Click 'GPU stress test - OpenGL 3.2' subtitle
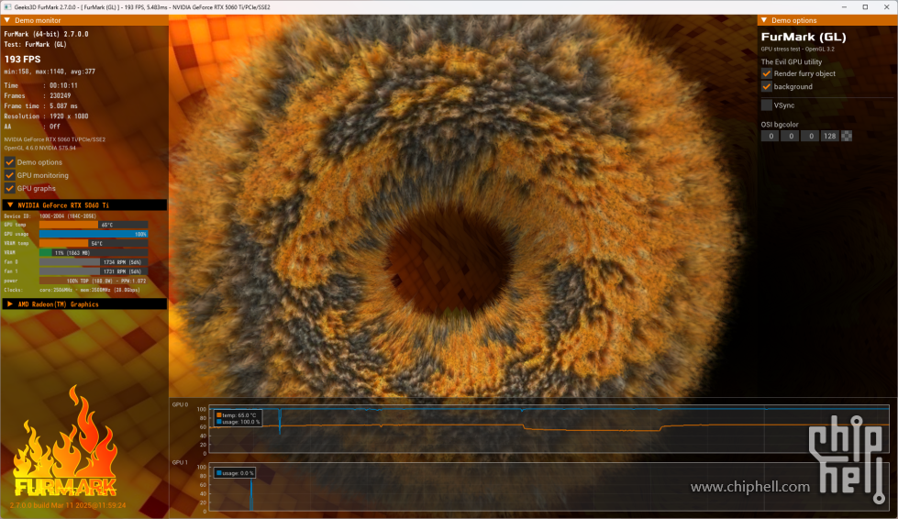 point(798,50)
